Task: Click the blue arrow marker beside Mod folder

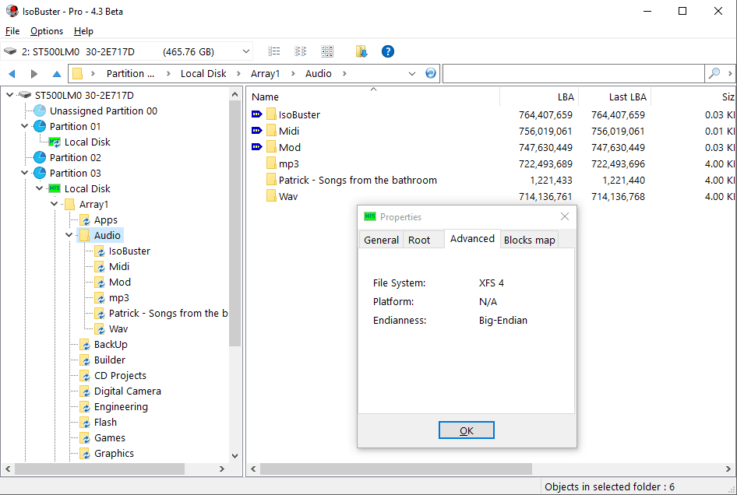Action: [256, 147]
